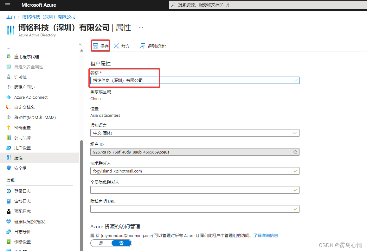Open the 博铭科技（深圳）有限公司 breadcrumb link

point(49,17)
